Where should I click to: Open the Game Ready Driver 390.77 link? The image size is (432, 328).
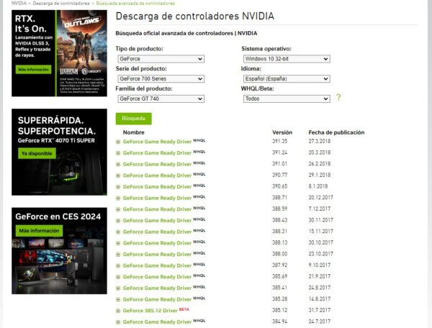(x=157, y=176)
